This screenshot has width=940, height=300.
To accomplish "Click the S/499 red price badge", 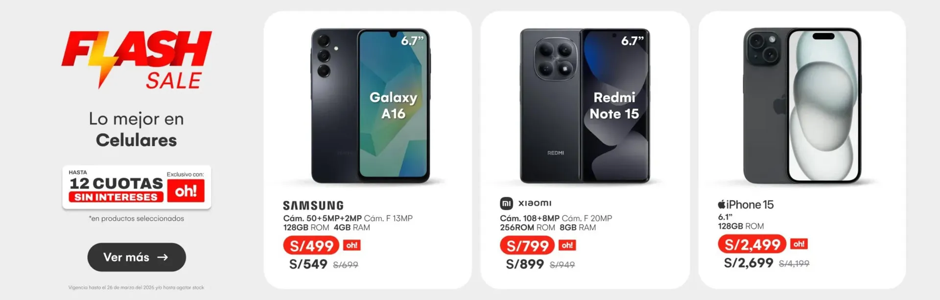I will point(311,246).
